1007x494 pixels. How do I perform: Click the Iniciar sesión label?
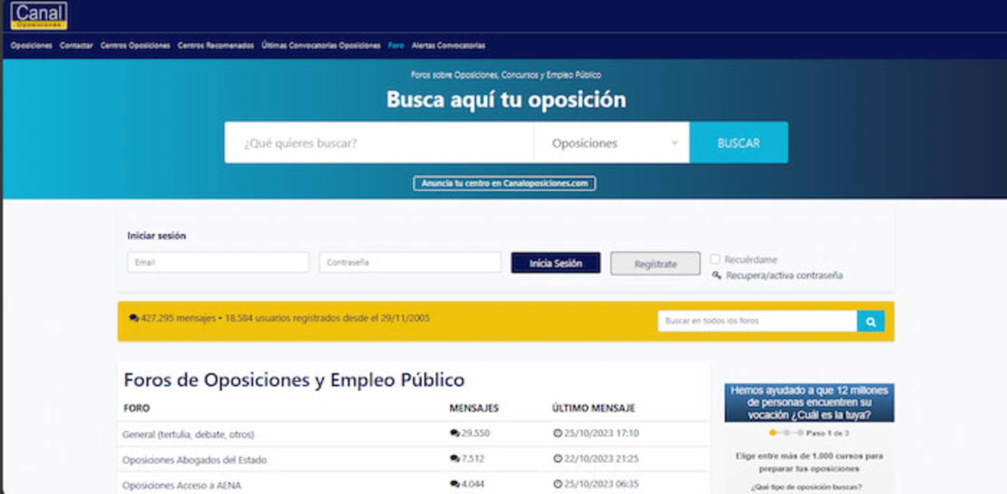tap(157, 235)
